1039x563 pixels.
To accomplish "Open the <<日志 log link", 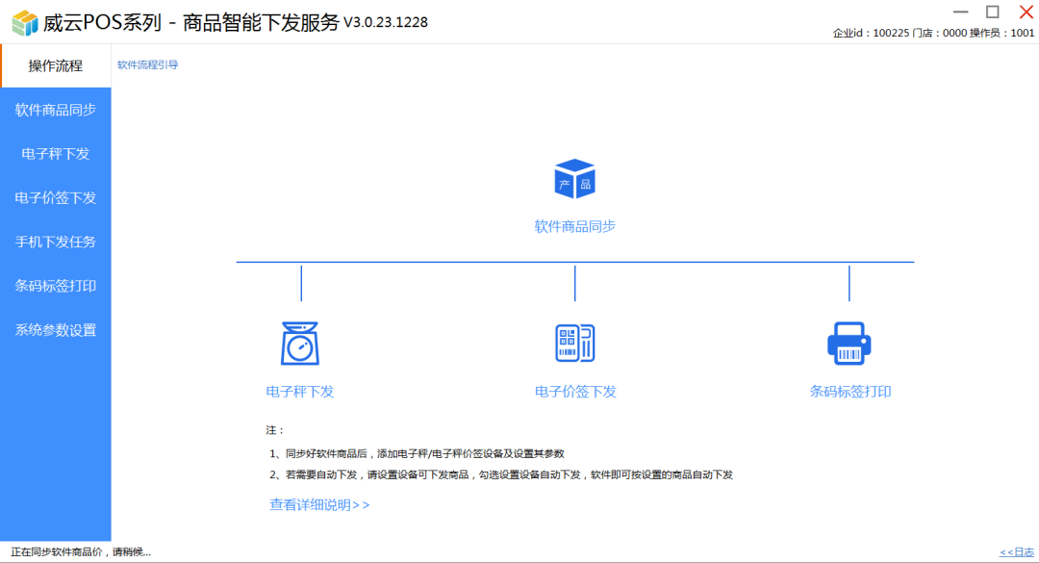I will point(1017,552).
